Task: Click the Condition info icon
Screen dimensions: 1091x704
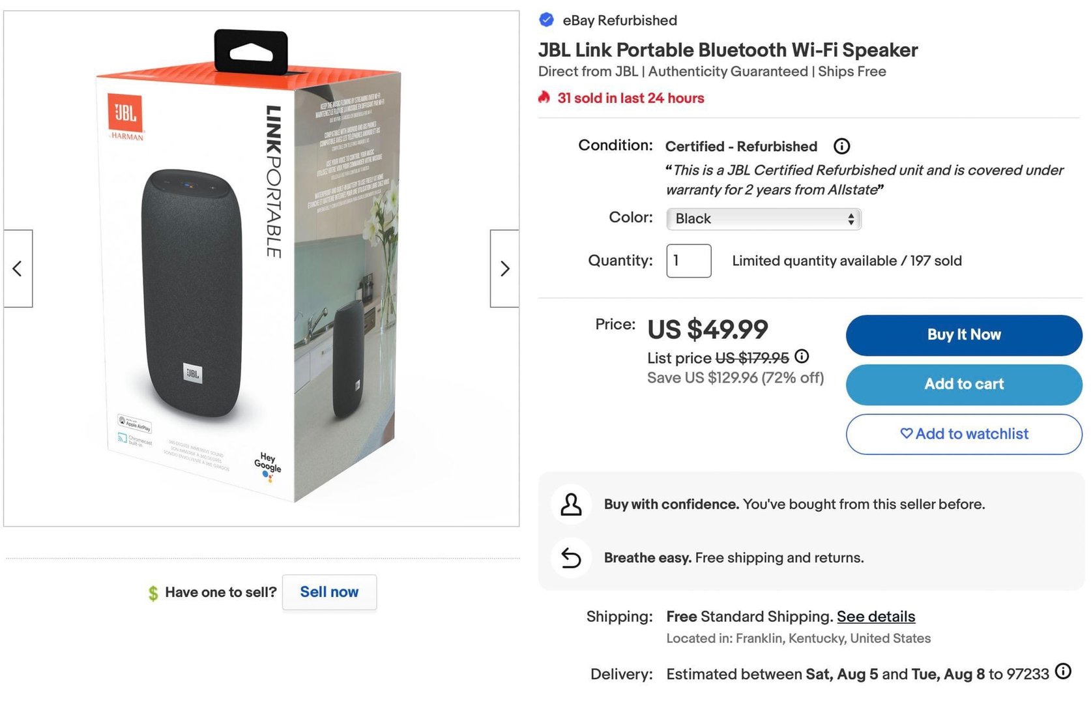Action: 841,146
